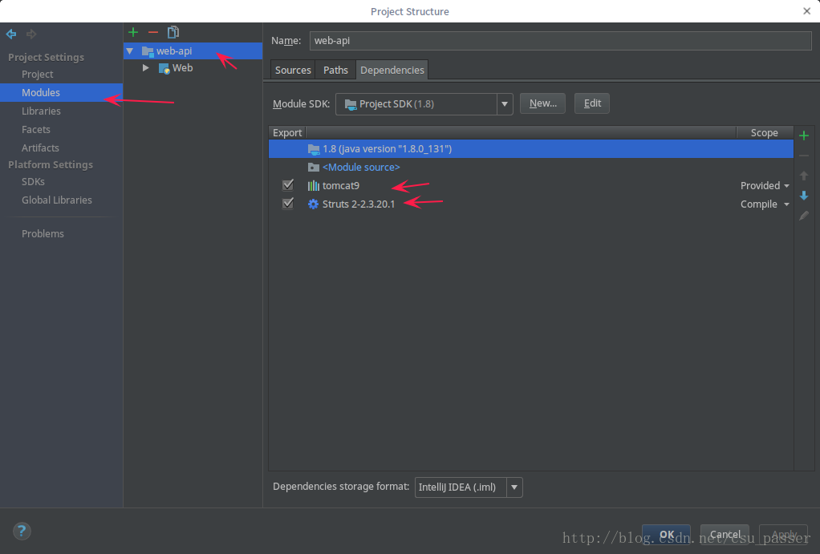Open help with question mark icon
This screenshot has height=554, width=820.
click(22, 532)
